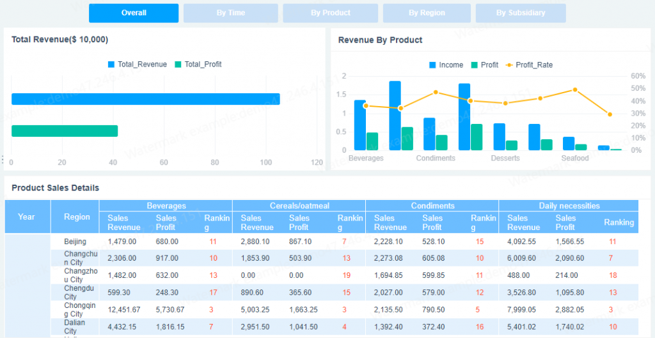Click the Seafood x-axis label
The width and height of the screenshot is (655, 338).
coord(575,158)
